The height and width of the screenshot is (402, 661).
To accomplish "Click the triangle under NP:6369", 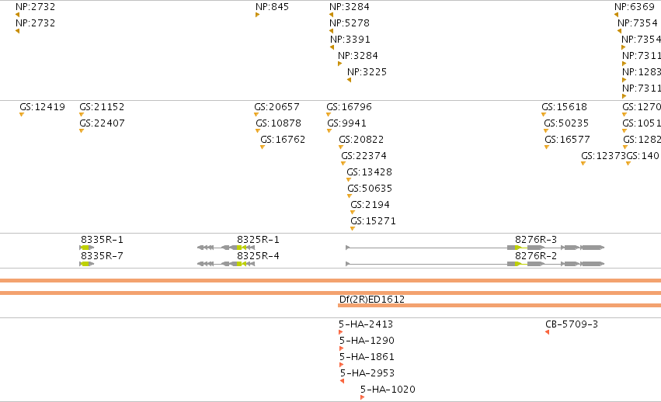I will pos(616,15).
